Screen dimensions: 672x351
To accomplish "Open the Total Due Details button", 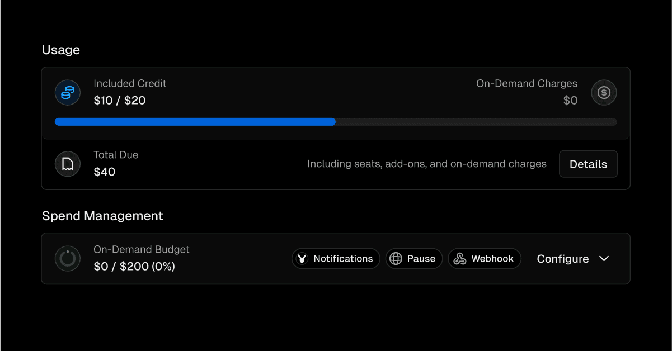I will (x=588, y=164).
